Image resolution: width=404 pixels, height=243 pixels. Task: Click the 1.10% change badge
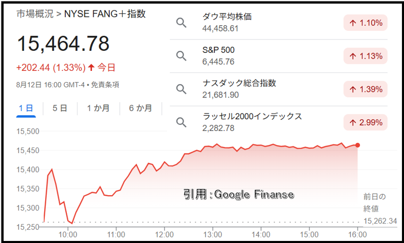tap(365, 23)
